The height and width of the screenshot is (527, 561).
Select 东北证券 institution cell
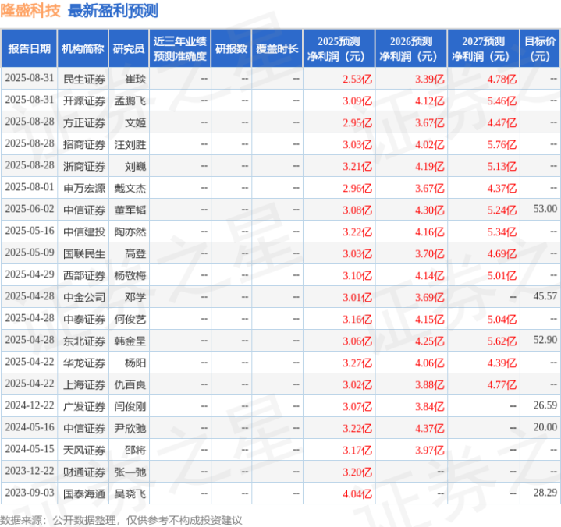coord(84,341)
